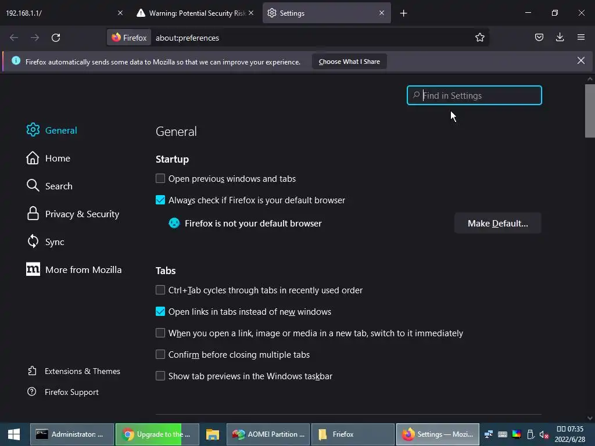Close the Settings tab

click(x=381, y=13)
